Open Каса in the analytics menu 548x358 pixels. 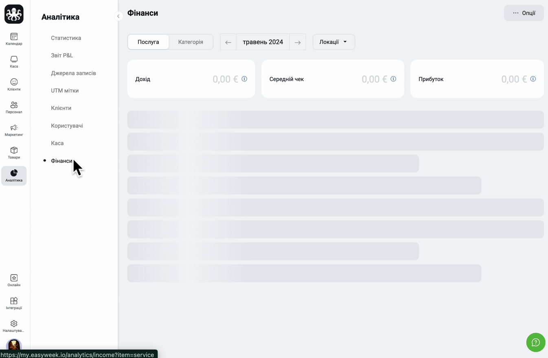click(x=57, y=143)
